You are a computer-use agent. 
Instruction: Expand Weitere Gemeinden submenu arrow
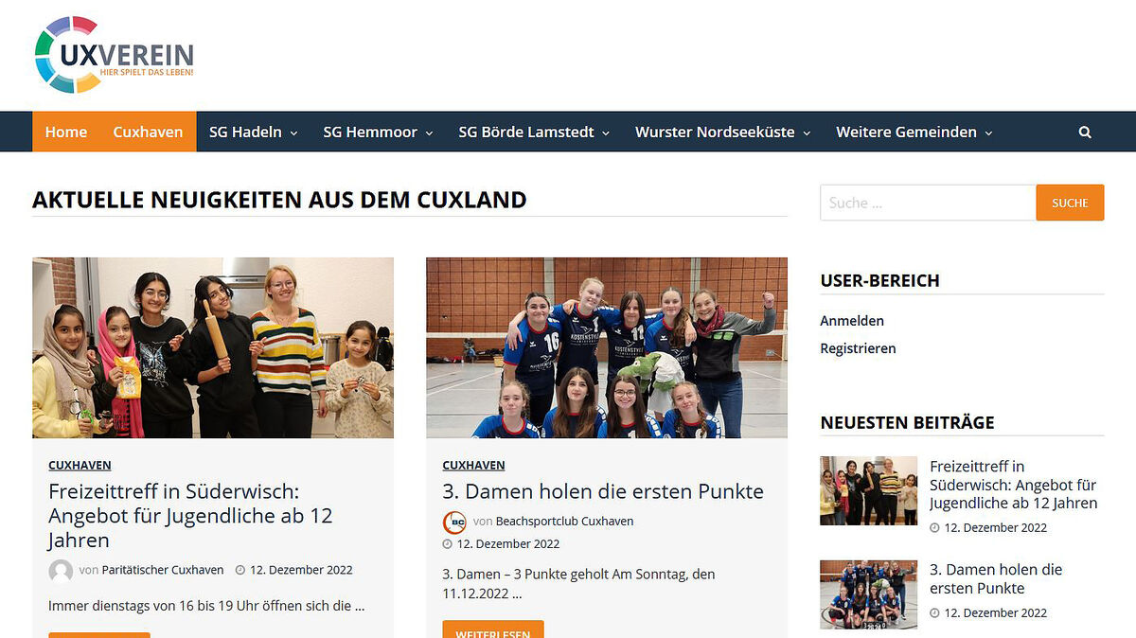[988, 133]
